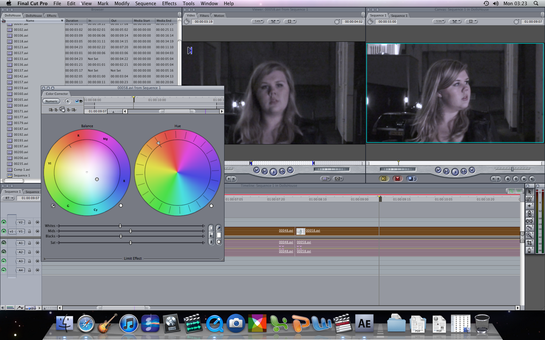Toggle the Color Corrector enable checkbox

tap(77, 101)
